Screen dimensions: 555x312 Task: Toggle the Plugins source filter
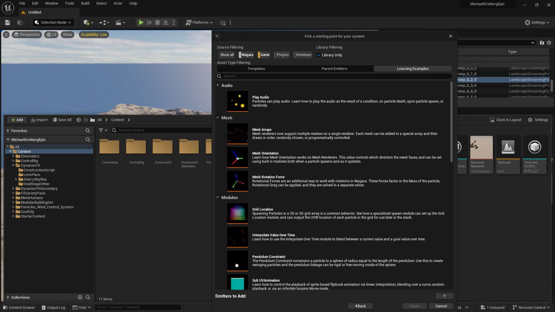tap(282, 55)
